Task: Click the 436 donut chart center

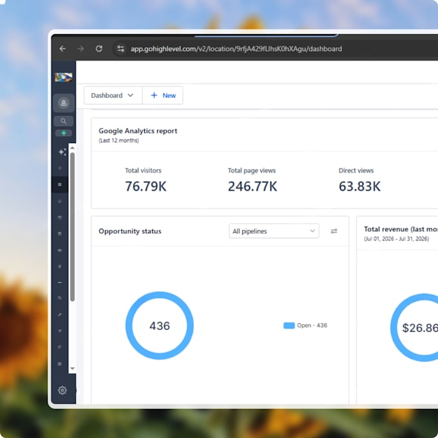Action: (x=160, y=326)
